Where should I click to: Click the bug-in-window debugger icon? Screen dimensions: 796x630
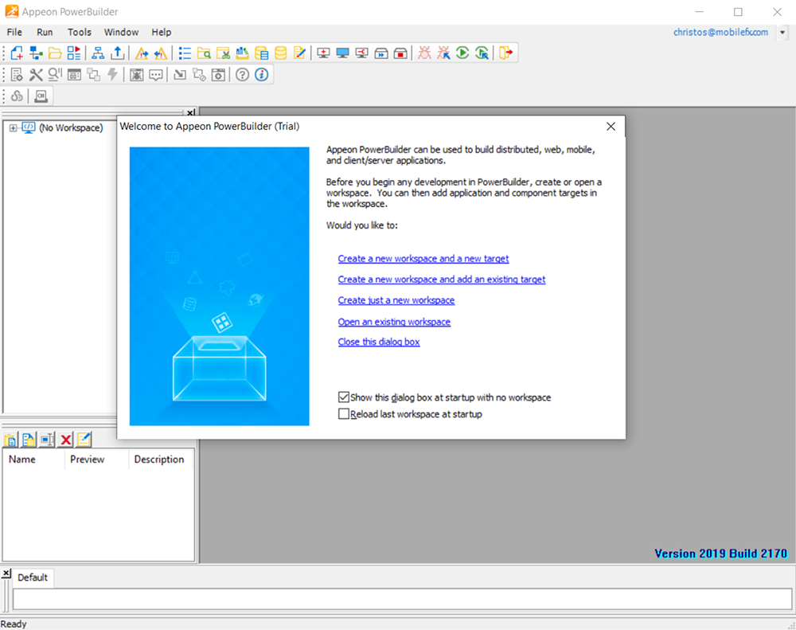(x=136, y=75)
